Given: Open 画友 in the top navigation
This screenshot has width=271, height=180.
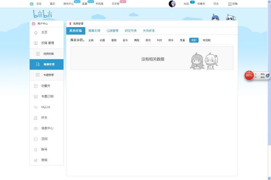Looking at the screenshot, I should click(x=52, y=4).
